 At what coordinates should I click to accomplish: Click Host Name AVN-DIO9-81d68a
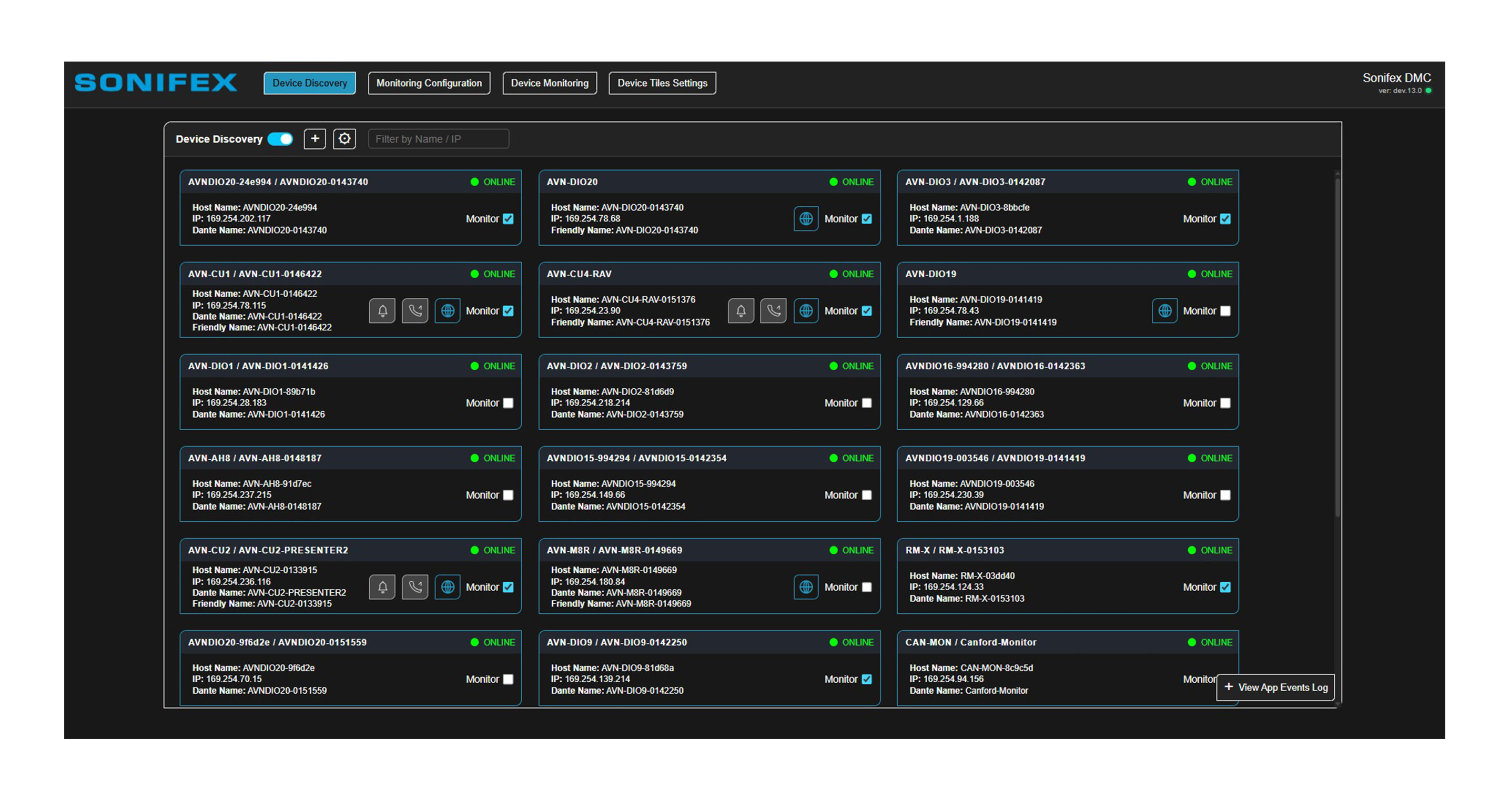[x=637, y=667]
